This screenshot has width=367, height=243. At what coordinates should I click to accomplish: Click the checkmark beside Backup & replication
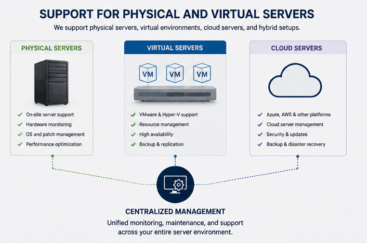[x=133, y=144]
